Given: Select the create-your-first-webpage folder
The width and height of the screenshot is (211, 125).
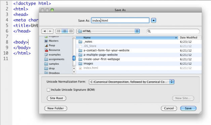Looking at the screenshot, I should [139, 59].
